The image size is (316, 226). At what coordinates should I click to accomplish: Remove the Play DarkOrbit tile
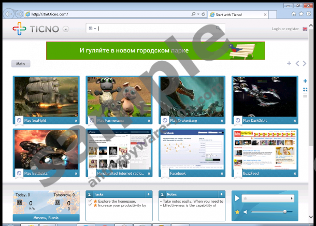tap(294, 121)
